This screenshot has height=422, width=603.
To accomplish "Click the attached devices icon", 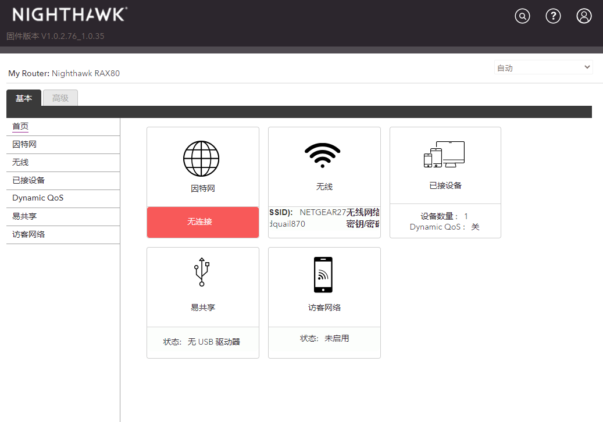I will pyautogui.click(x=444, y=154).
